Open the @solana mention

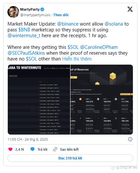pyautogui.click(x=114, y=24)
